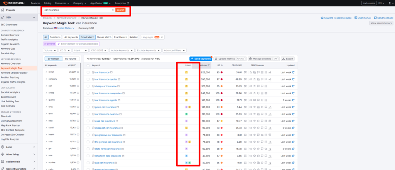
Task: Open the Languages beta dropdown
Action: click(x=152, y=37)
